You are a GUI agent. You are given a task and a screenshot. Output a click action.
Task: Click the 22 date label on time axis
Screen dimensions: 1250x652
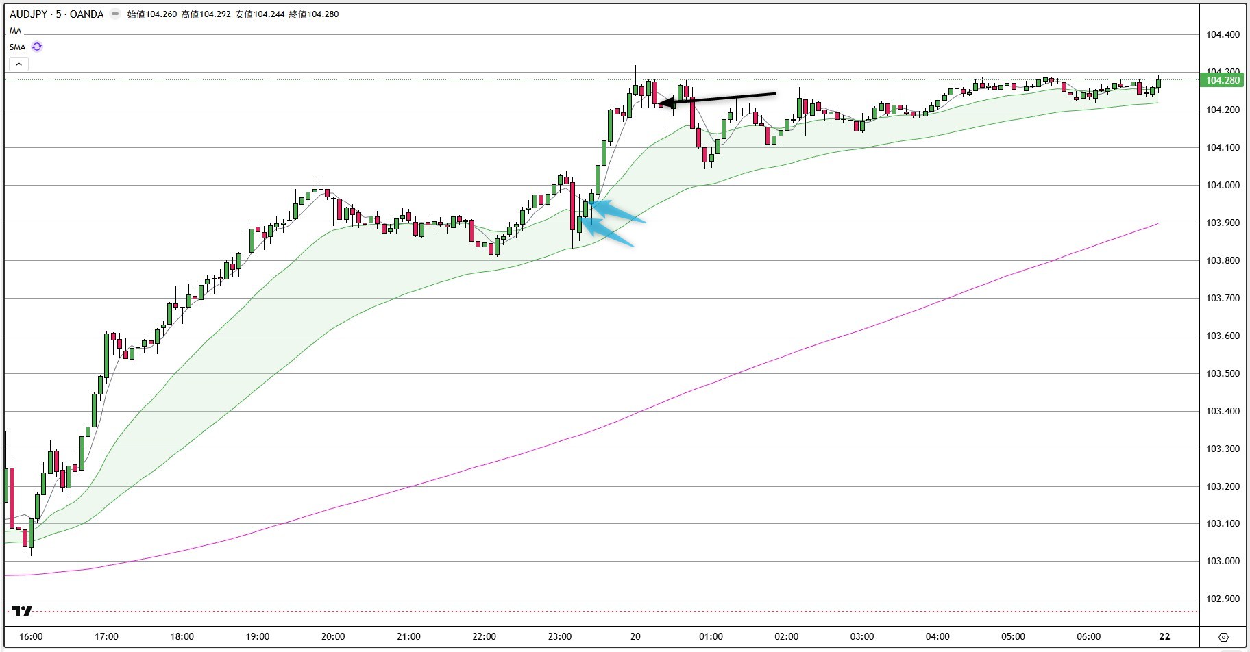(1164, 636)
